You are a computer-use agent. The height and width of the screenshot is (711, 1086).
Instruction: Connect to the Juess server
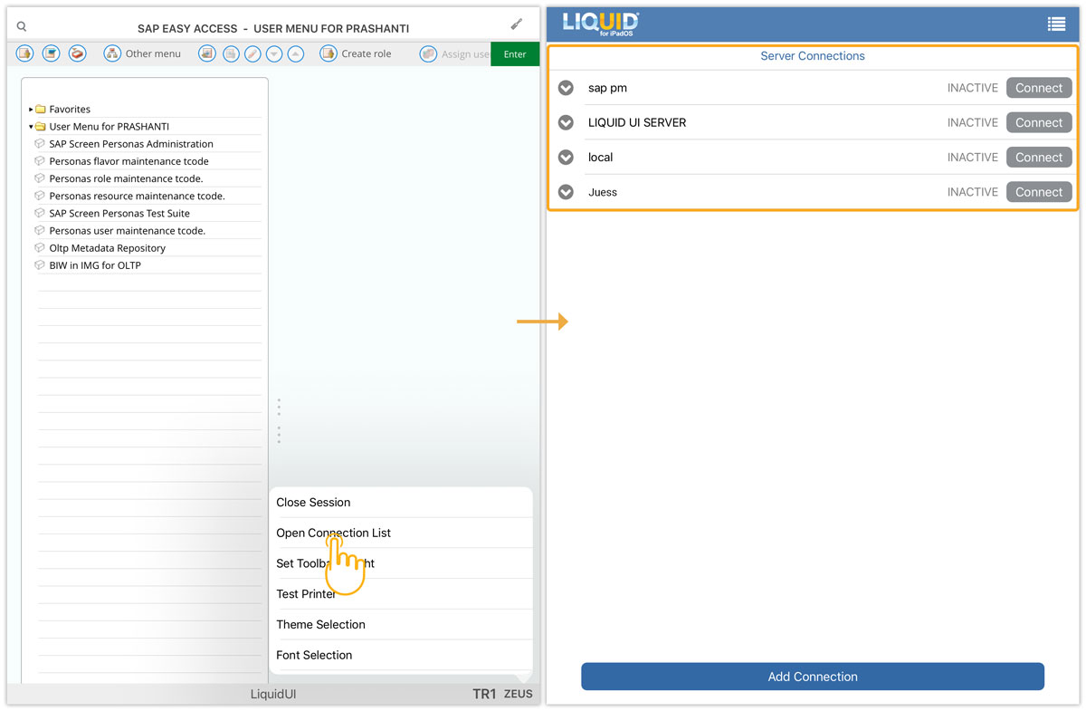click(1039, 192)
